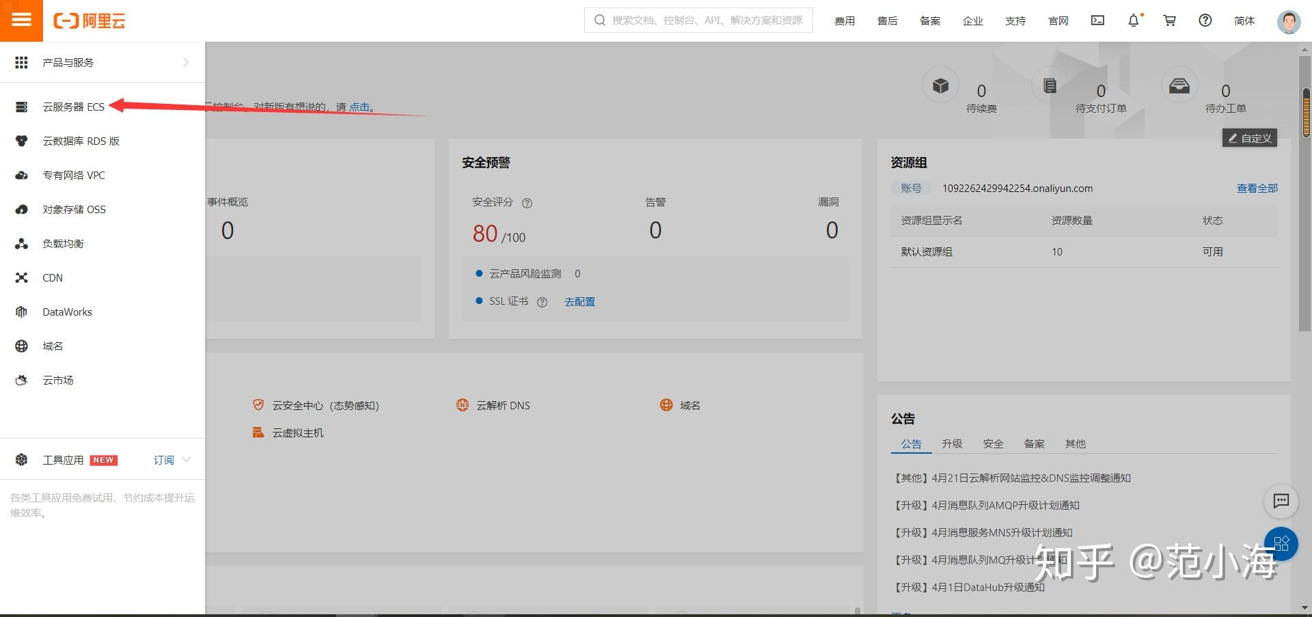Image resolution: width=1312 pixels, height=617 pixels.
Task: Click the 专有网络 VPC cloud icon
Action: coord(22,175)
